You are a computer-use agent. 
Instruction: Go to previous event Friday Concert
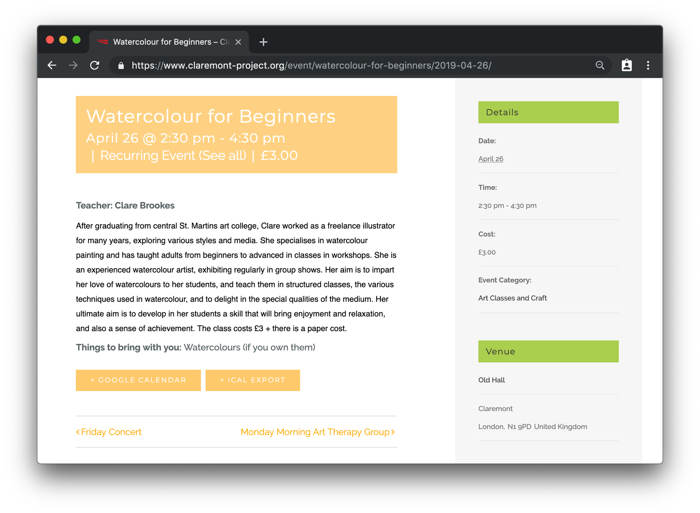(109, 432)
